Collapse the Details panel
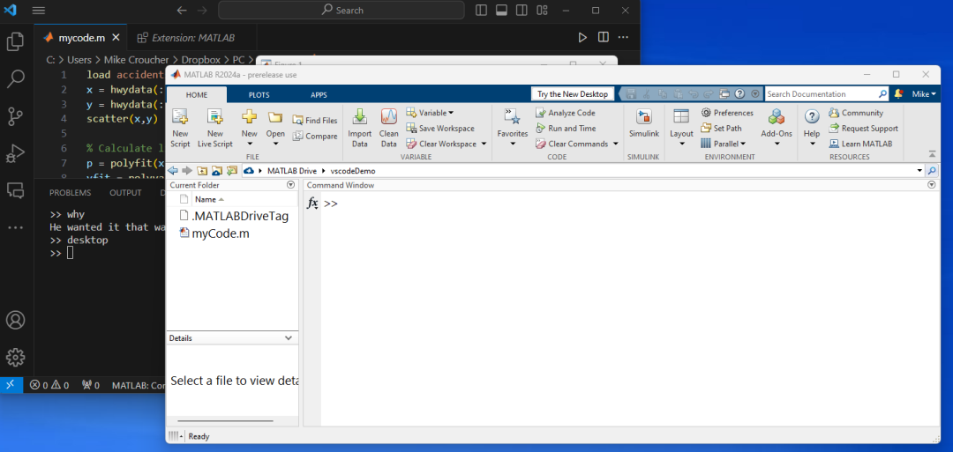Image resolution: width=953 pixels, height=452 pixels. tap(289, 338)
